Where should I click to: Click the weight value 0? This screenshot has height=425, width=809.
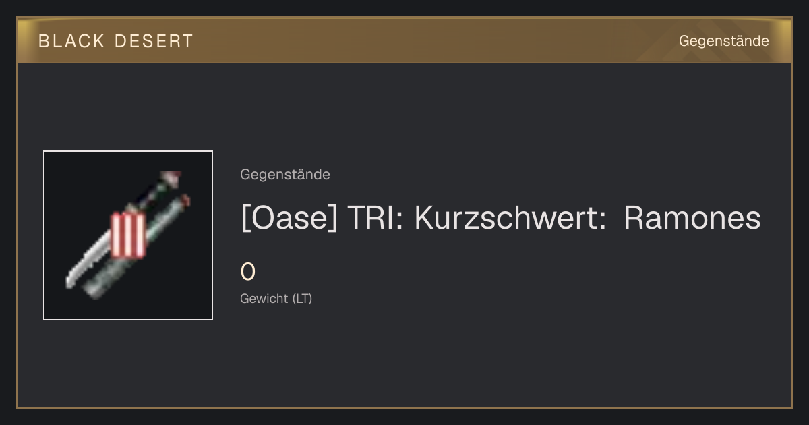pos(248,273)
